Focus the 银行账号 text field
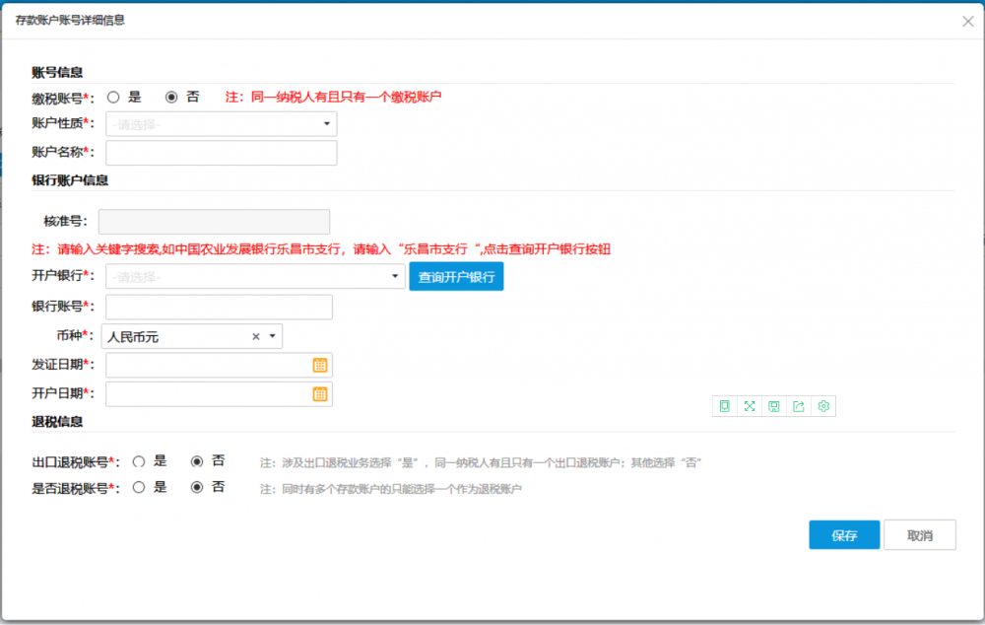Screen dimensions: 985x625 coord(219,308)
